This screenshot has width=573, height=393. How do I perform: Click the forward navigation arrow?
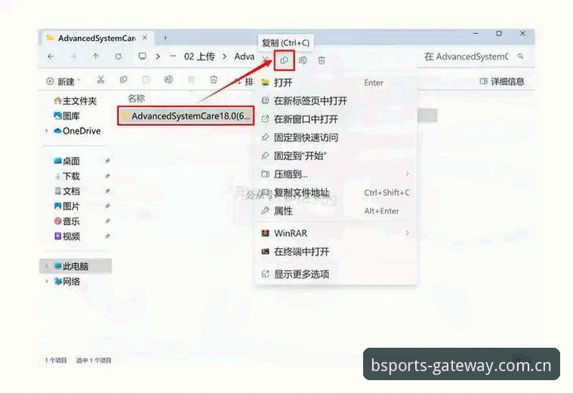click(73, 57)
